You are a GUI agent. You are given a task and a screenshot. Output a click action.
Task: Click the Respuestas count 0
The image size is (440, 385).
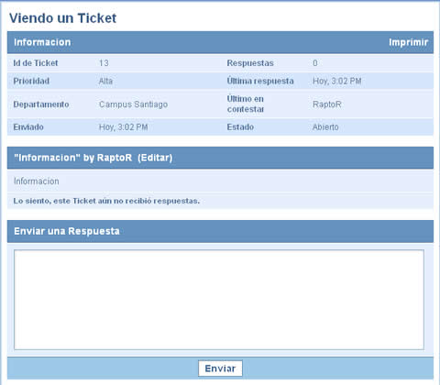[315, 63]
